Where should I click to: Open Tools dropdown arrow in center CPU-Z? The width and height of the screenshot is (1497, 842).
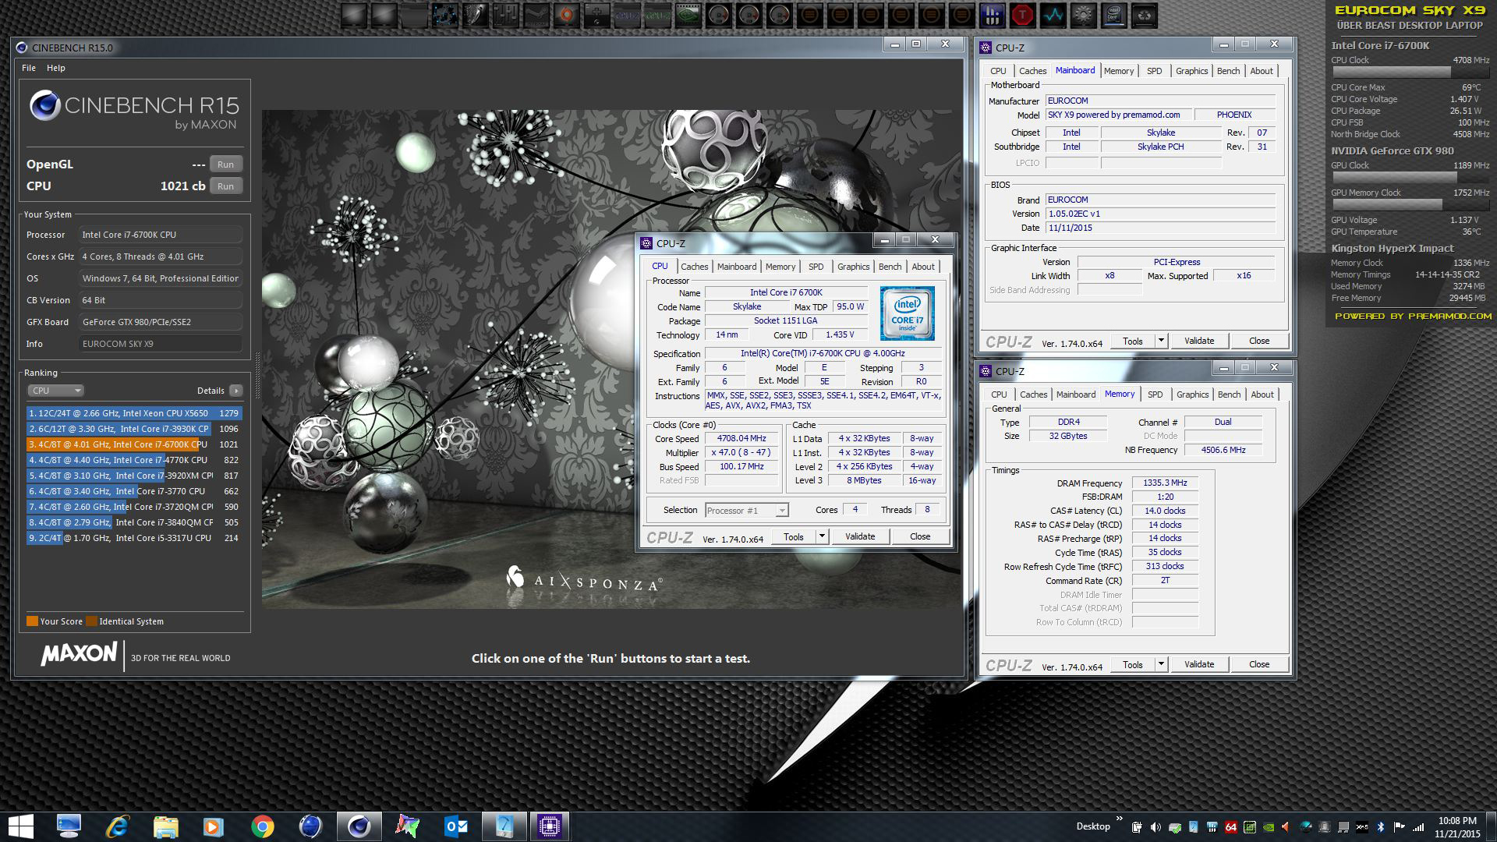pyautogui.click(x=821, y=536)
